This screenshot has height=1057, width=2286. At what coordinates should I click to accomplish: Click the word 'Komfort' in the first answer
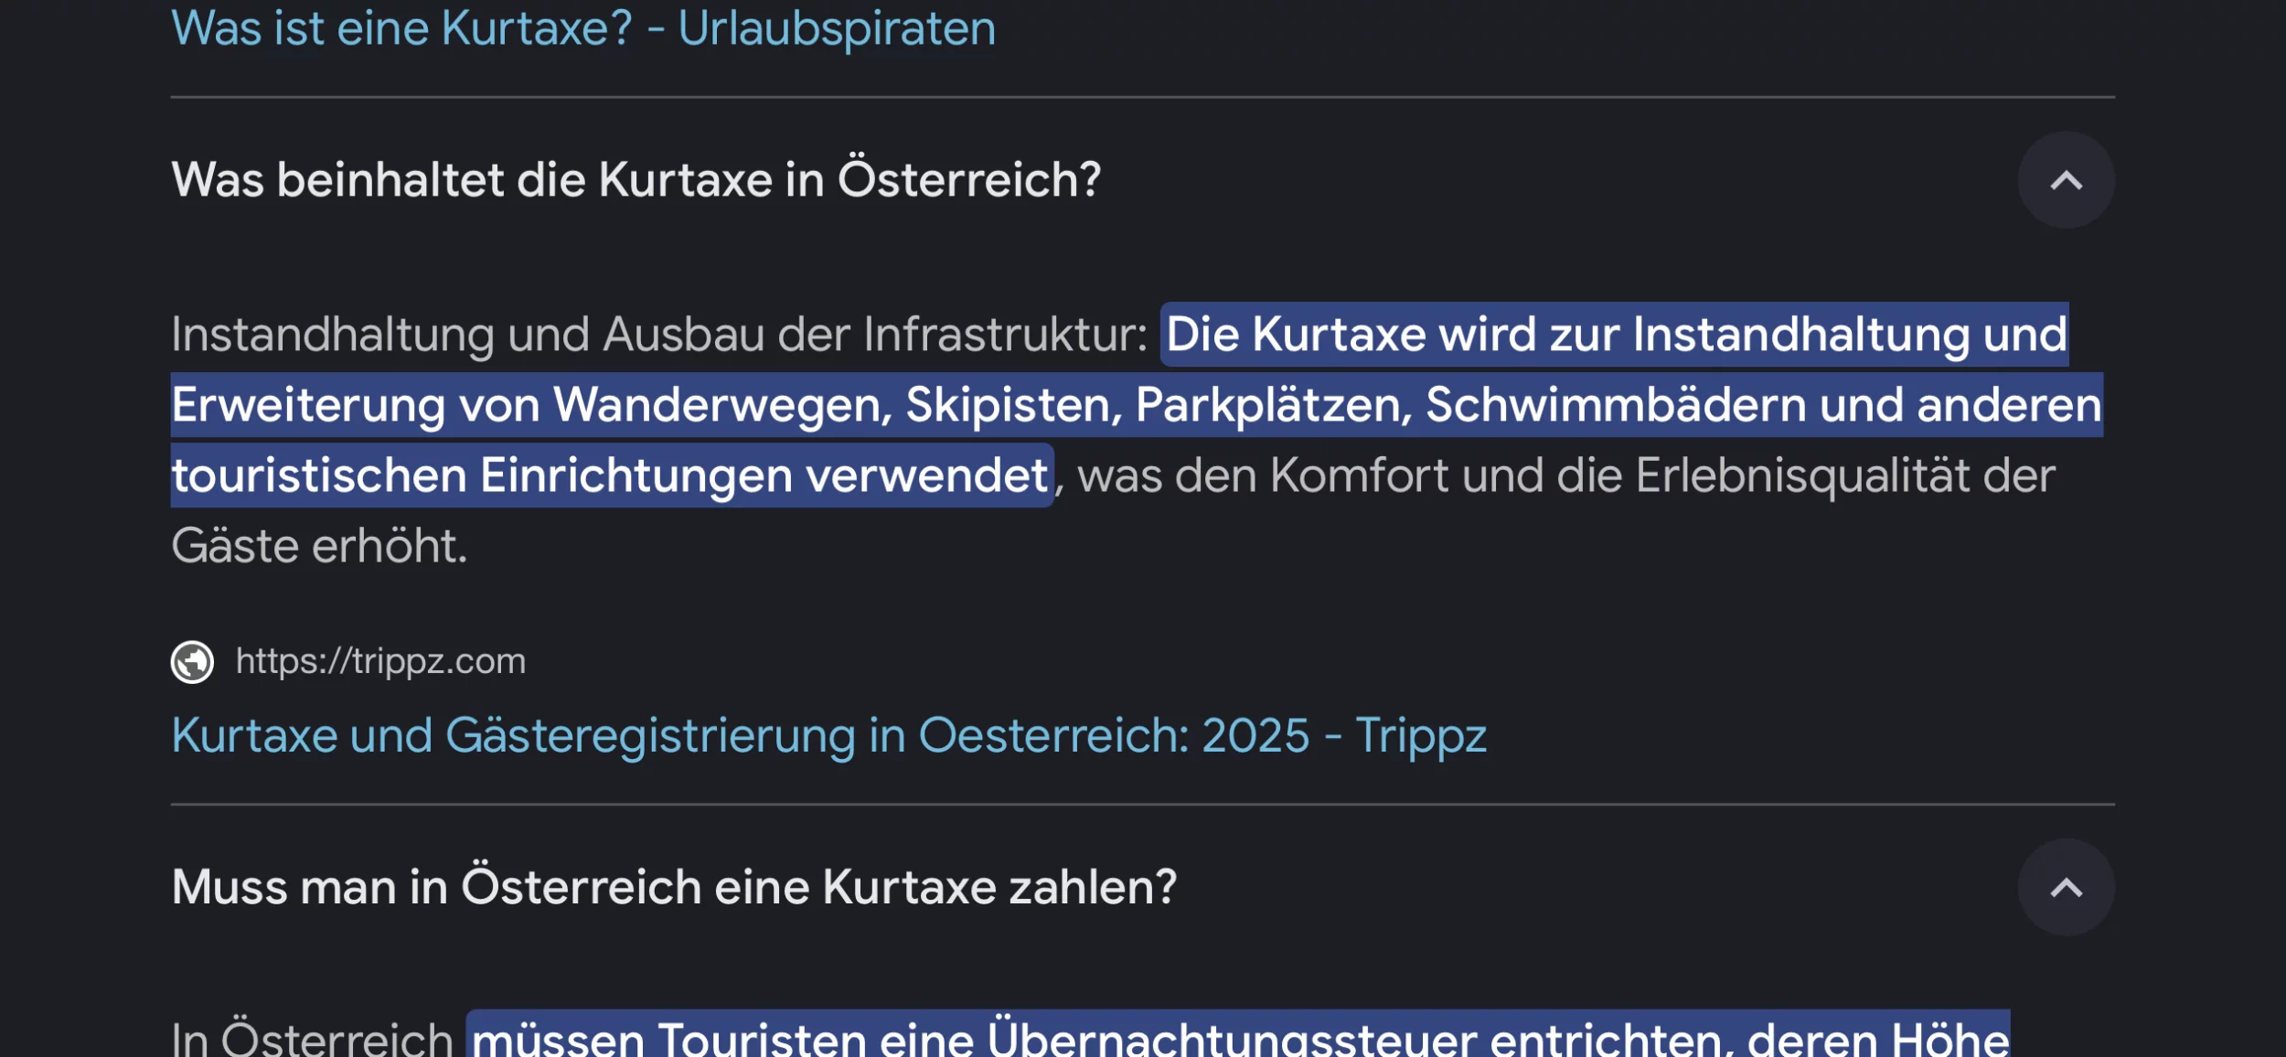coord(1359,475)
